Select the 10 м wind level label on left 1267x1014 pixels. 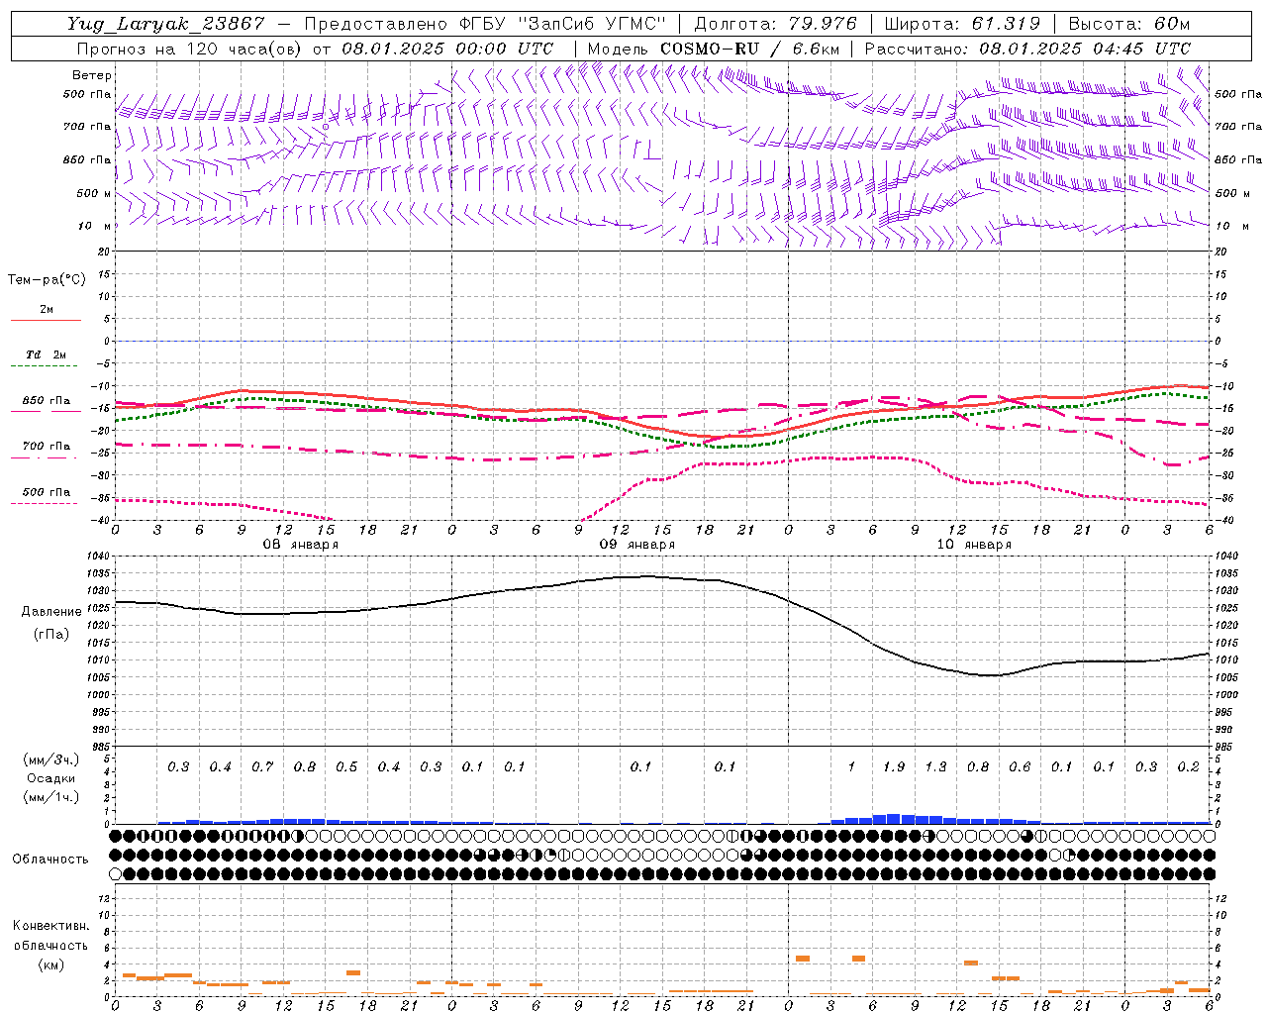pyautogui.click(x=95, y=226)
